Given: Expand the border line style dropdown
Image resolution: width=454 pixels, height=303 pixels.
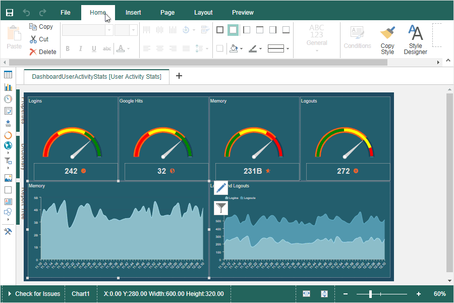Looking at the screenshot, I should point(288,49).
